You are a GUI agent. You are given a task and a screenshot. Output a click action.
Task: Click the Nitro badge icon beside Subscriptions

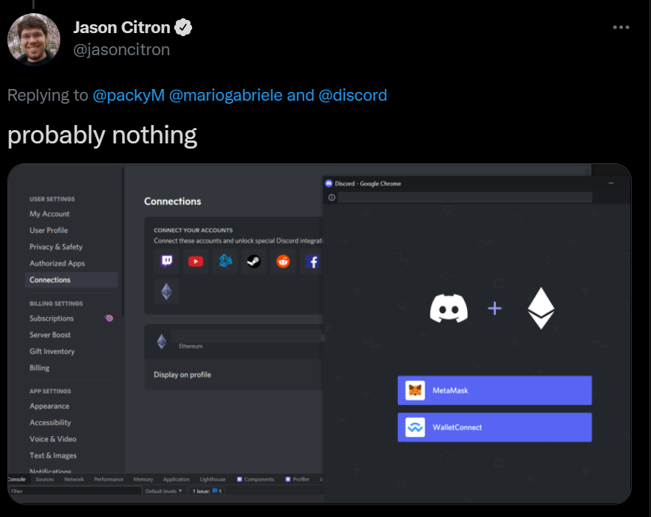109,318
